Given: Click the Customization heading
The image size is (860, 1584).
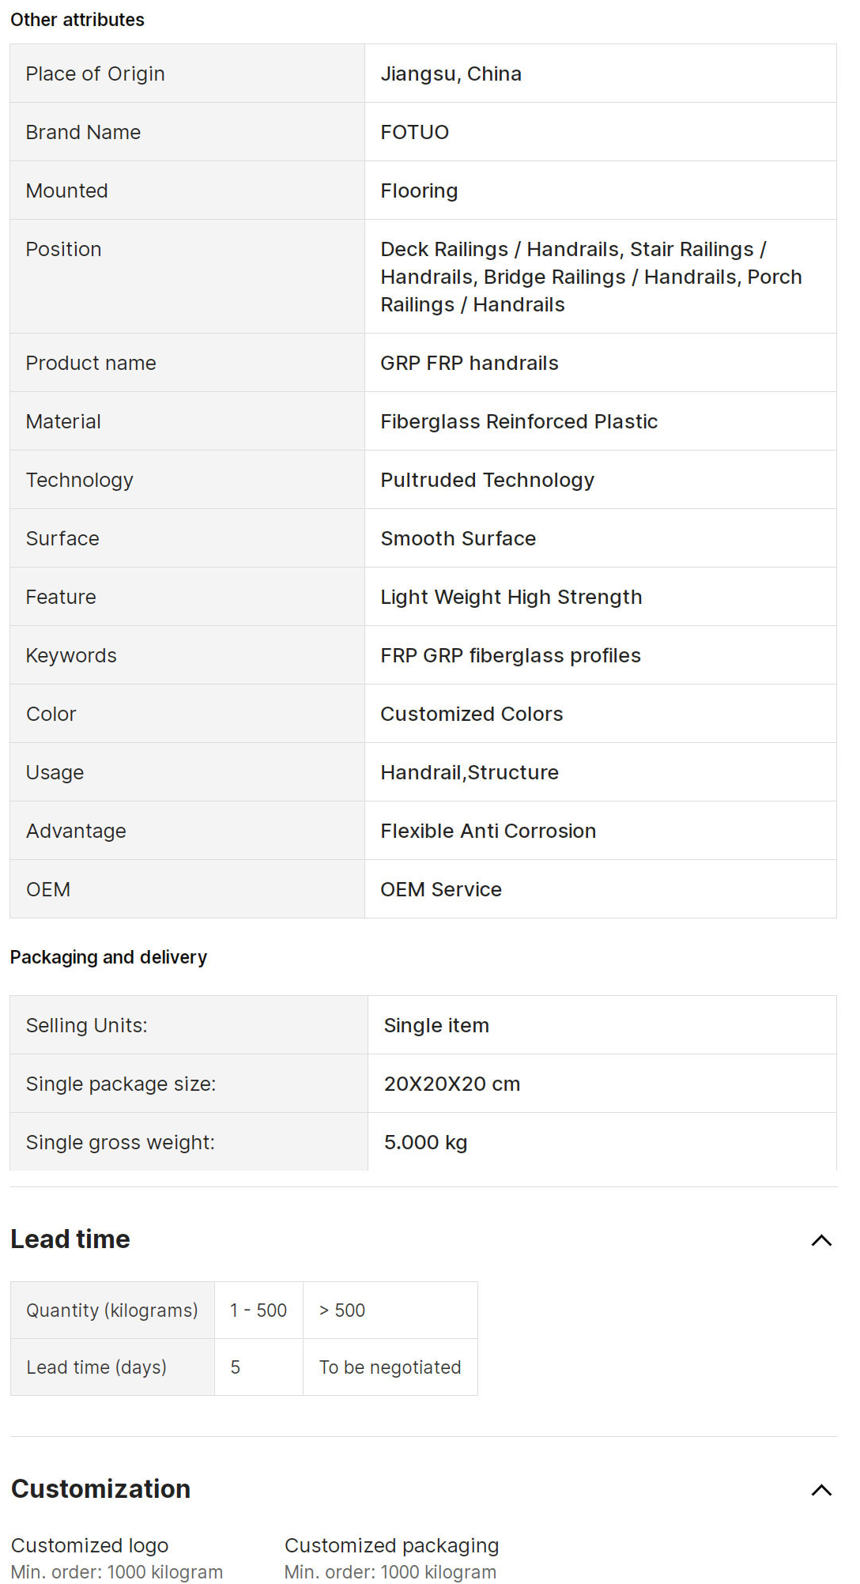Looking at the screenshot, I should pyautogui.click(x=100, y=1489).
